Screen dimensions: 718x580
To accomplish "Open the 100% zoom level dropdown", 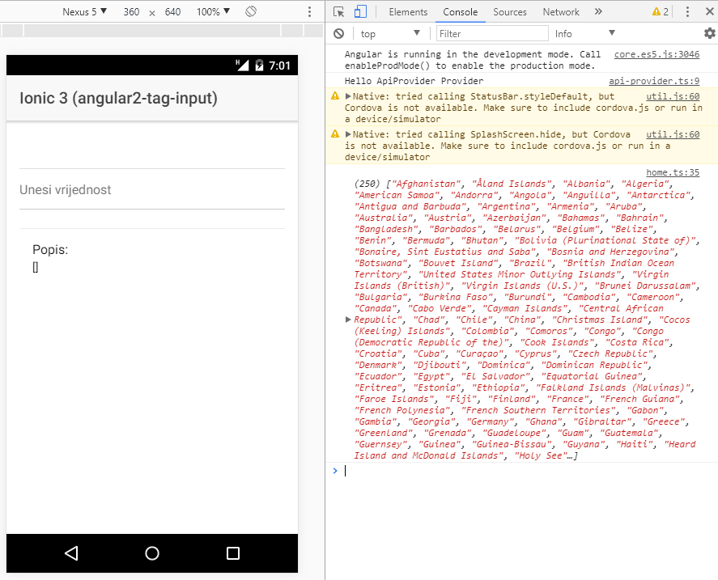I will coord(213,12).
